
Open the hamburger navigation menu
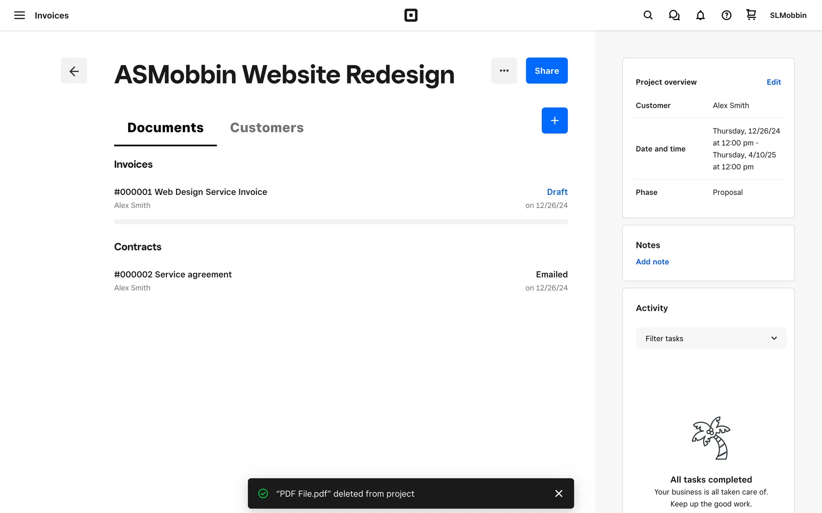coord(19,15)
